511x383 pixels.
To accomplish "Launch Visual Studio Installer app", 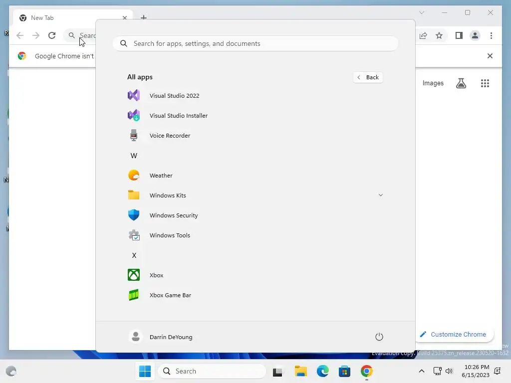I will tap(255, 116).
